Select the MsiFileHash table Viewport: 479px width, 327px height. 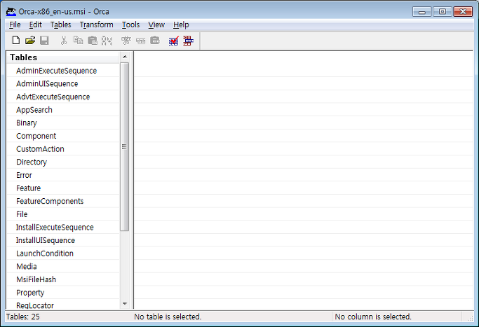pyautogui.click(x=63, y=279)
